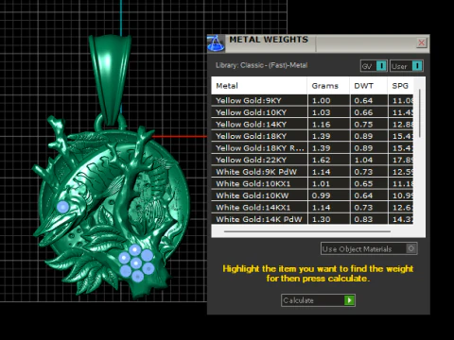This screenshot has width=454, height=340.
Task: Toggle Use Object Materials option
Action: [x=369, y=248]
